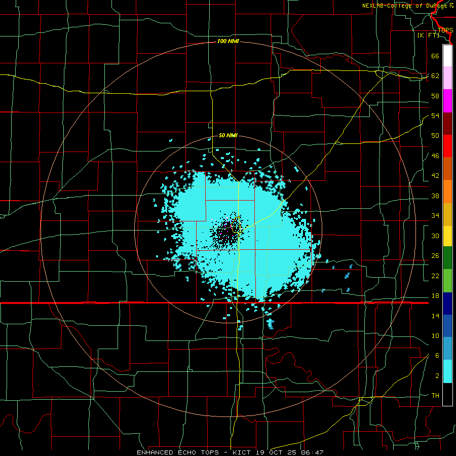Viewport: 456px width, 456px height.
Task: Click the "NEXLAB-College of DuPage" credit text
Action: pos(405,6)
